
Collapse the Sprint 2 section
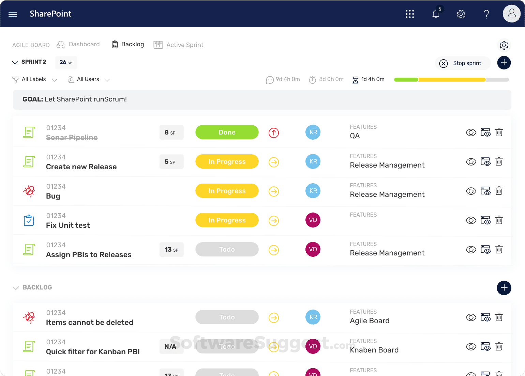(15, 62)
